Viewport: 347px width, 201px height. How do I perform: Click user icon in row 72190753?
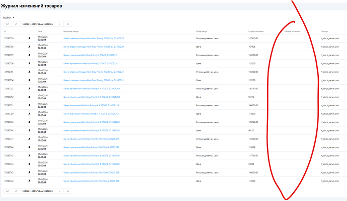[29, 89]
